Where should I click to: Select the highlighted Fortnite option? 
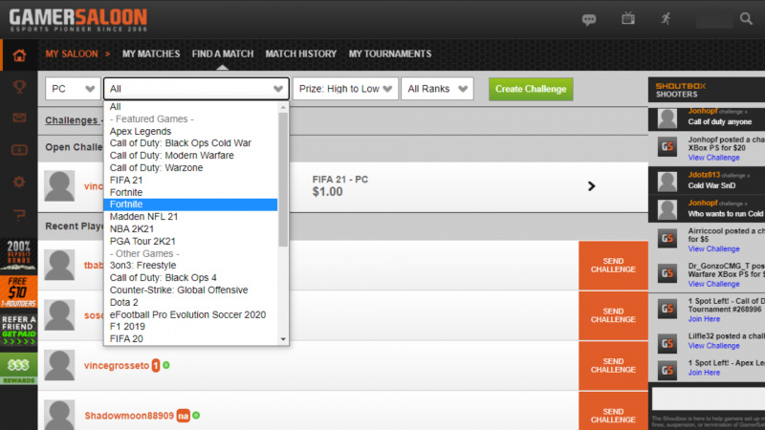click(x=190, y=204)
